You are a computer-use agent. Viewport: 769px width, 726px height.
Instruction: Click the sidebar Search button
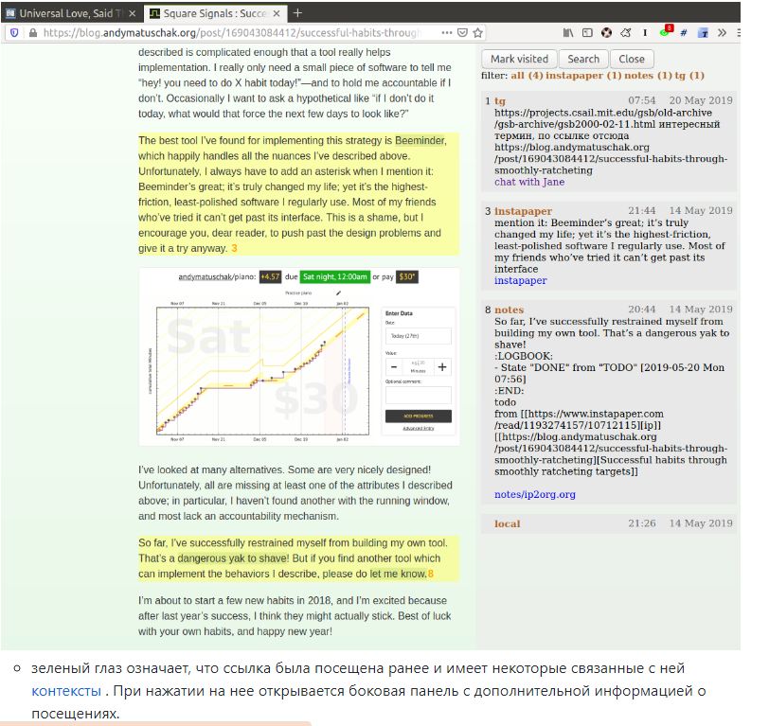[x=583, y=59]
